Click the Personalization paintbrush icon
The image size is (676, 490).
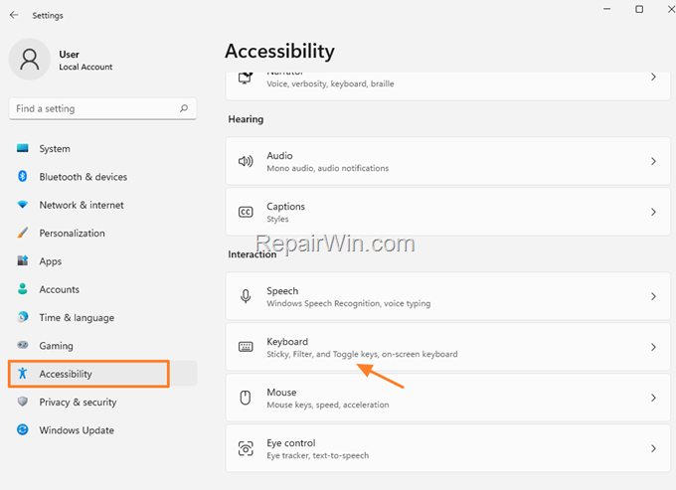coord(23,233)
